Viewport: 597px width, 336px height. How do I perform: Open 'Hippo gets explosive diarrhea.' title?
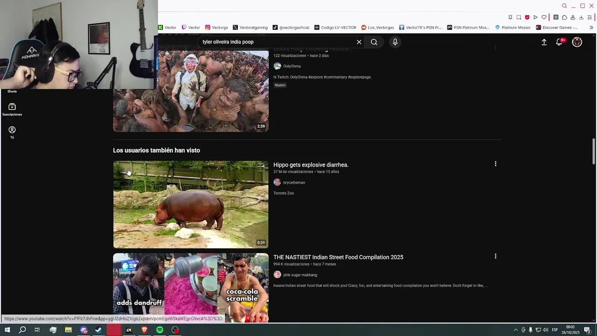tap(311, 165)
